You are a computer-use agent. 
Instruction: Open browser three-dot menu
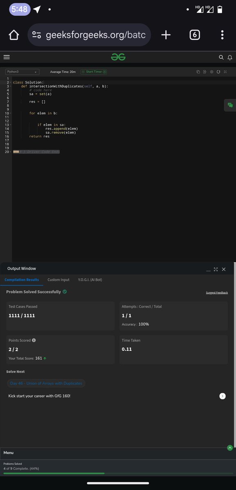pyautogui.click(x=222, y=35)
